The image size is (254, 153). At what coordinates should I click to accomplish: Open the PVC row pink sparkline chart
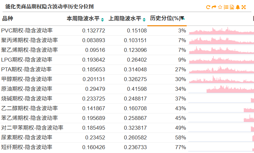pyautogui.click(x=221, y=31)
